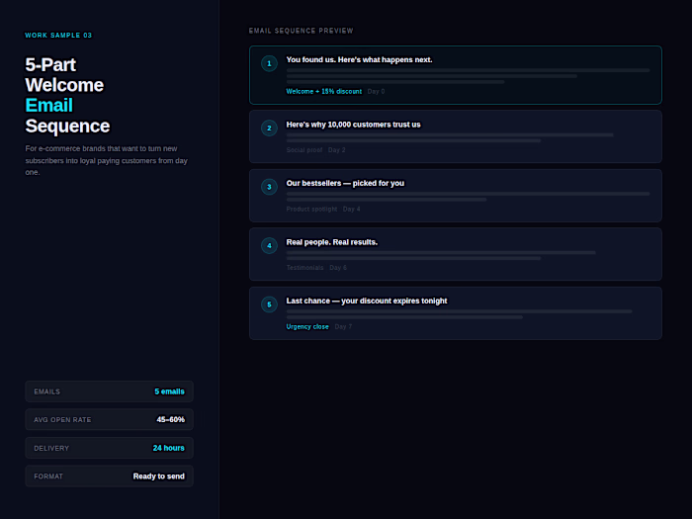Open 'Last chance' discount expires subject

pos(367,301)
